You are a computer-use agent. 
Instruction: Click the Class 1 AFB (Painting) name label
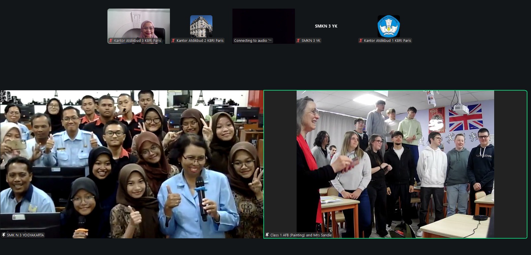pos(301,235)
